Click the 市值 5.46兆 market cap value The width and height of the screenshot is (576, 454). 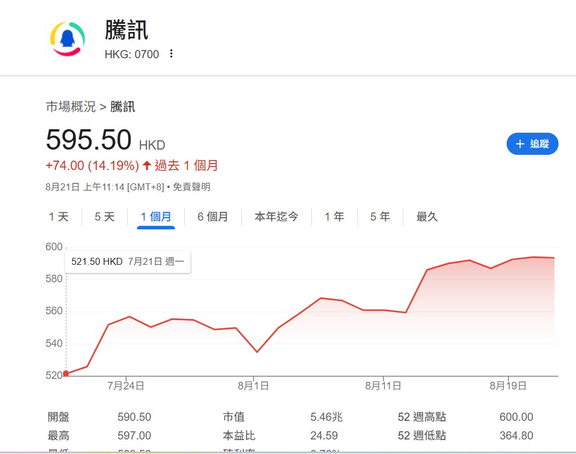[x=326, y=417]
